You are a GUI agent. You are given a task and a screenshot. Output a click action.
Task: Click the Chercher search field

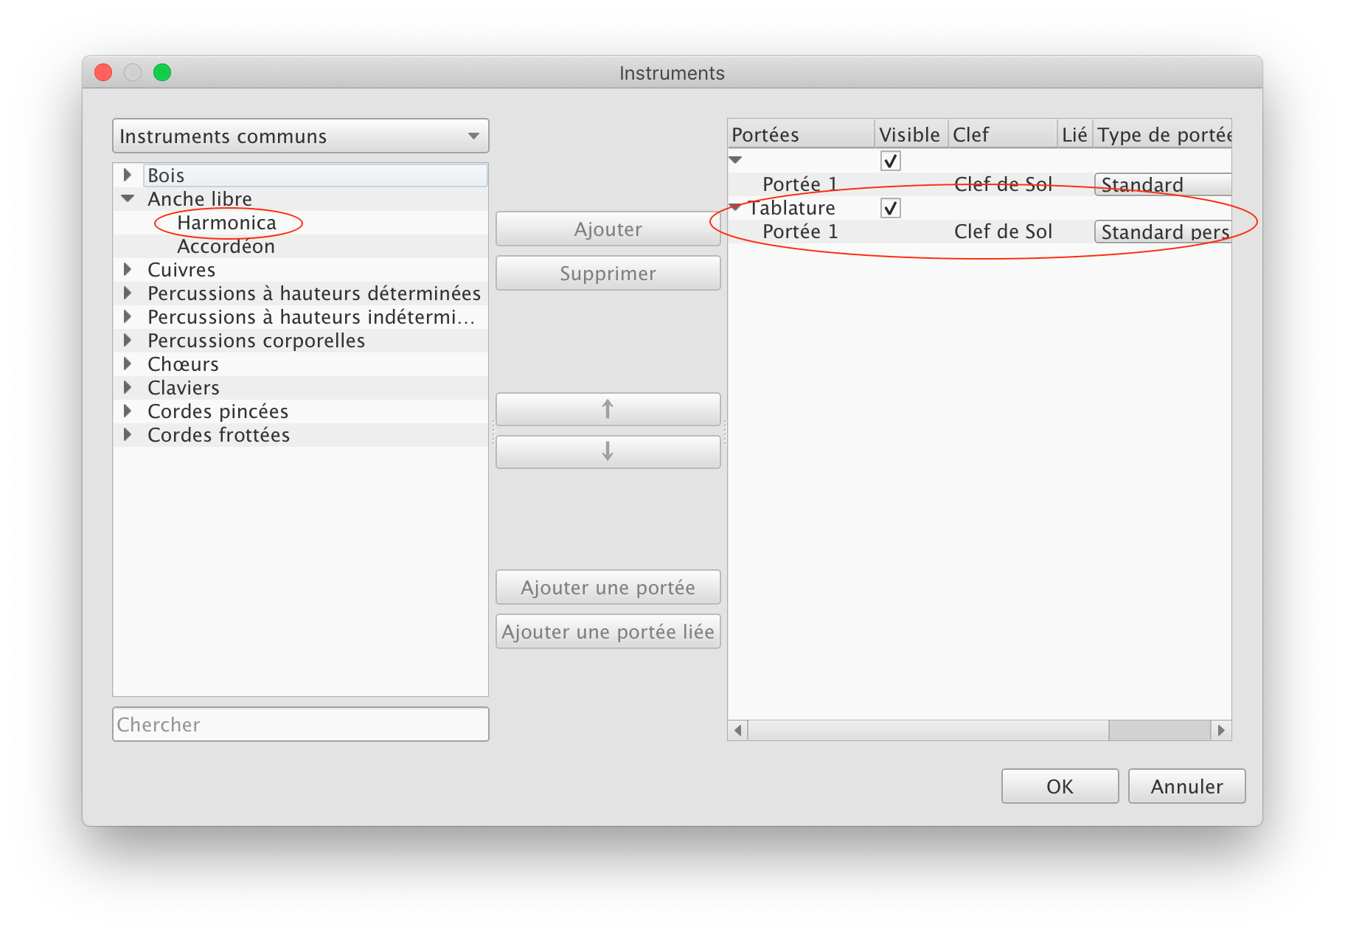[300, 724]
